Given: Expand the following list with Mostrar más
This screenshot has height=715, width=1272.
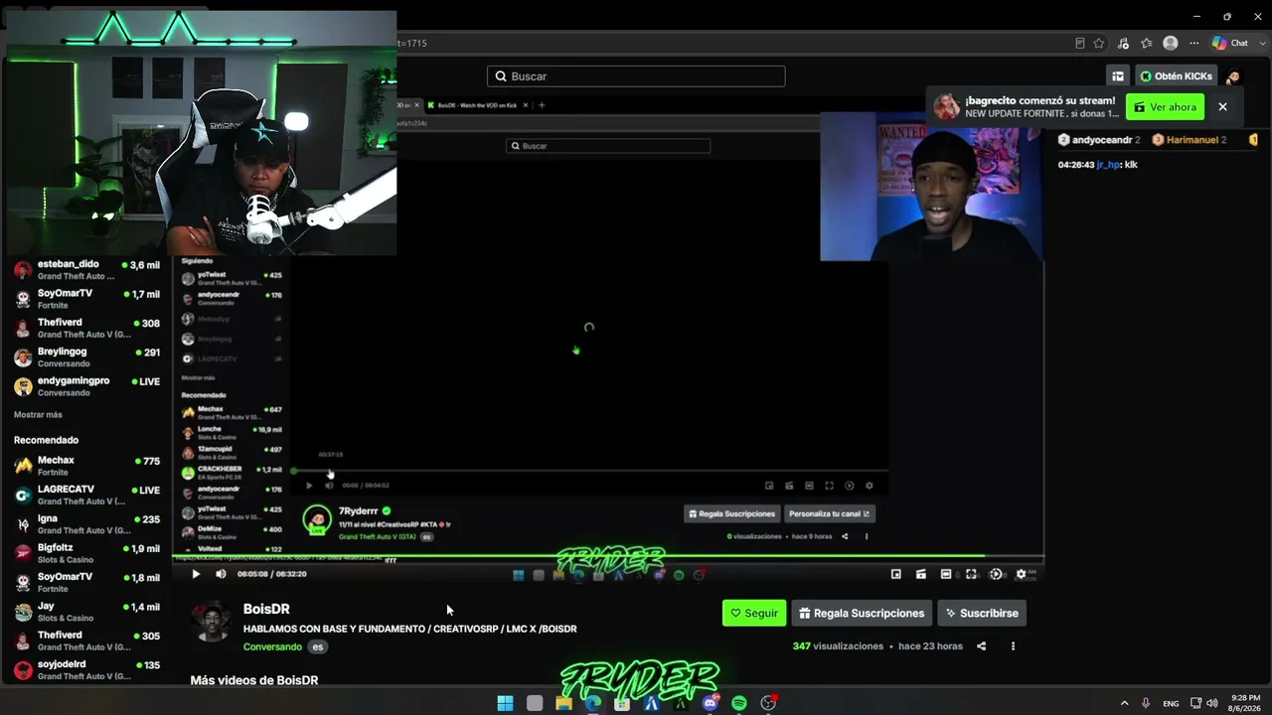Looking at the screenshot, I should (38, 415).
